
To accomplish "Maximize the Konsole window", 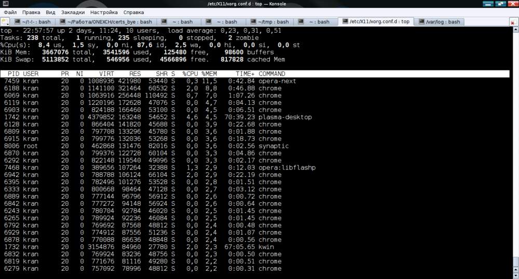I will (x=500, y=4).
